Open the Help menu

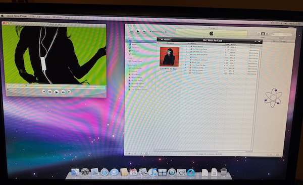coord(67,17)
